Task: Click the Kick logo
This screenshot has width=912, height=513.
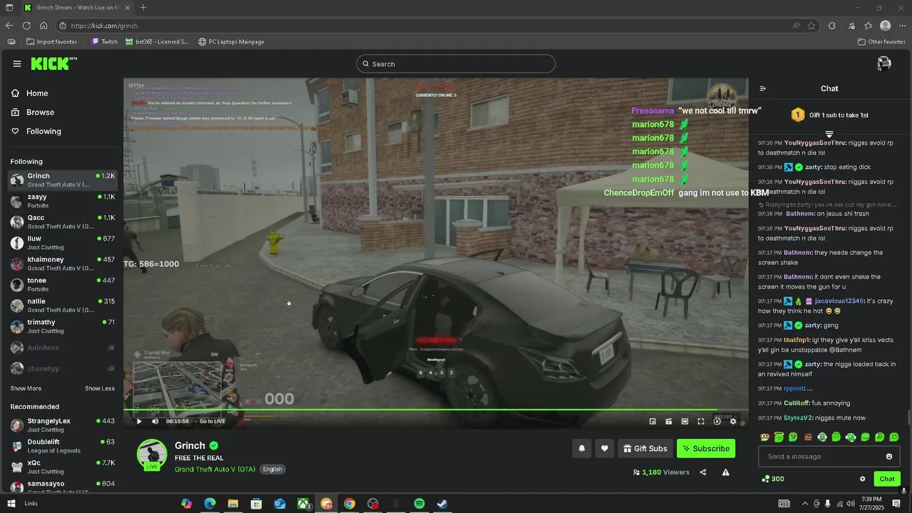Action: (53, 63)
